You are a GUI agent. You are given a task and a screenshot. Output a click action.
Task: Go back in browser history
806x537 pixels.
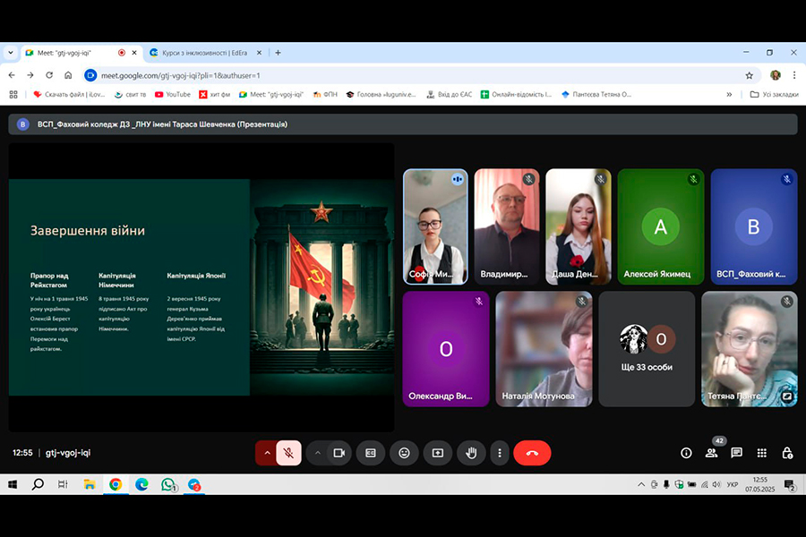click(x=12, y=75)
